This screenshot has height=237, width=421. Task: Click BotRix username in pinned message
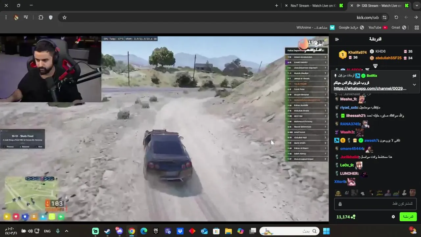click(x=372, y=76)
